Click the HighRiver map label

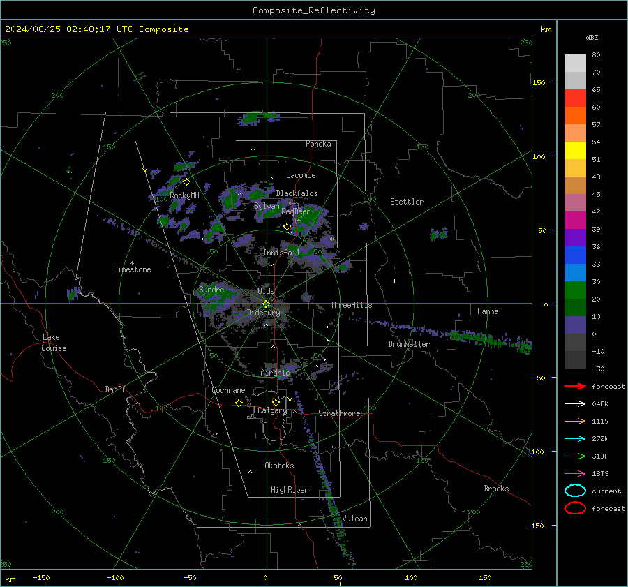290,490
